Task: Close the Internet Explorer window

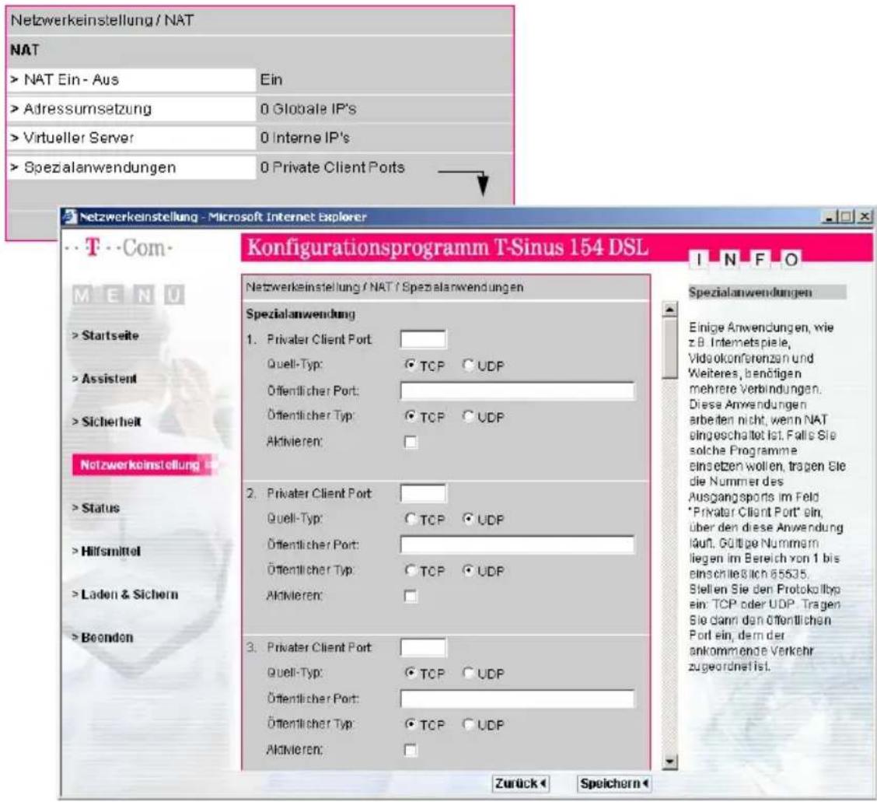Action: [x=865, y=216]
